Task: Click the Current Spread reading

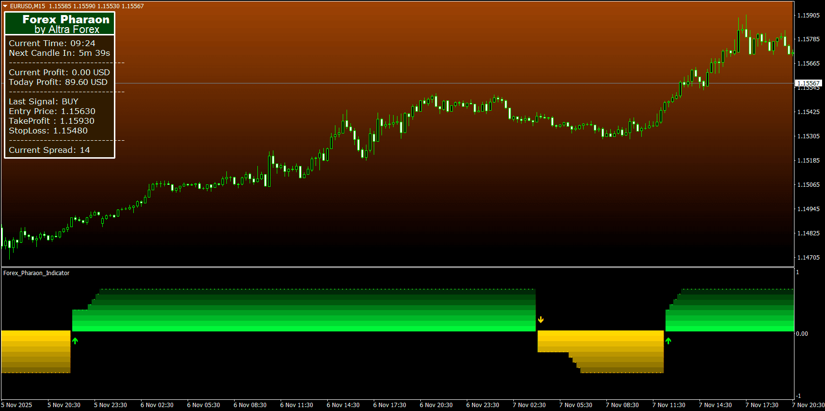Action: 49,150
